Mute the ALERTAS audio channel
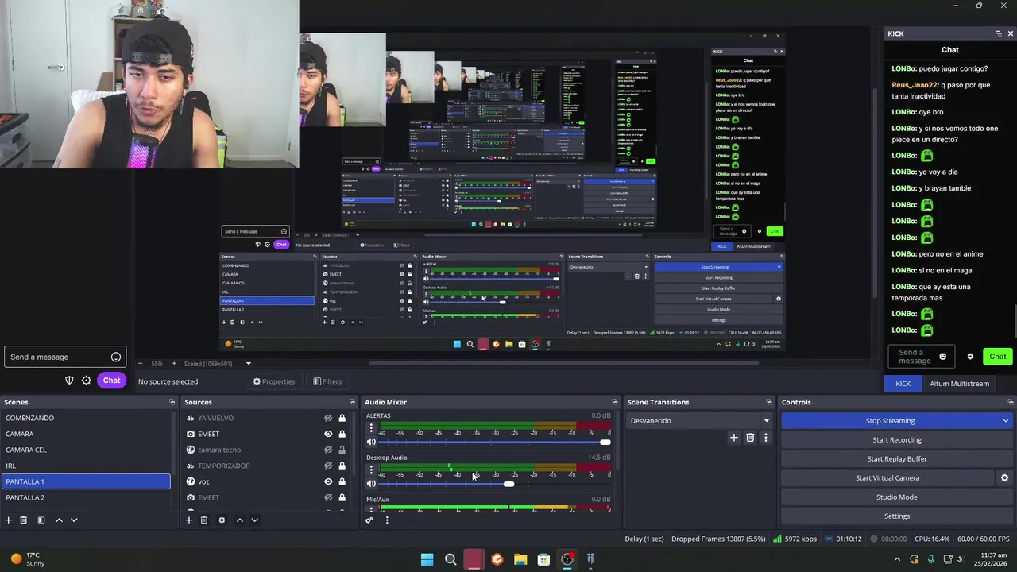1017x572 pixels. (371, 443)
